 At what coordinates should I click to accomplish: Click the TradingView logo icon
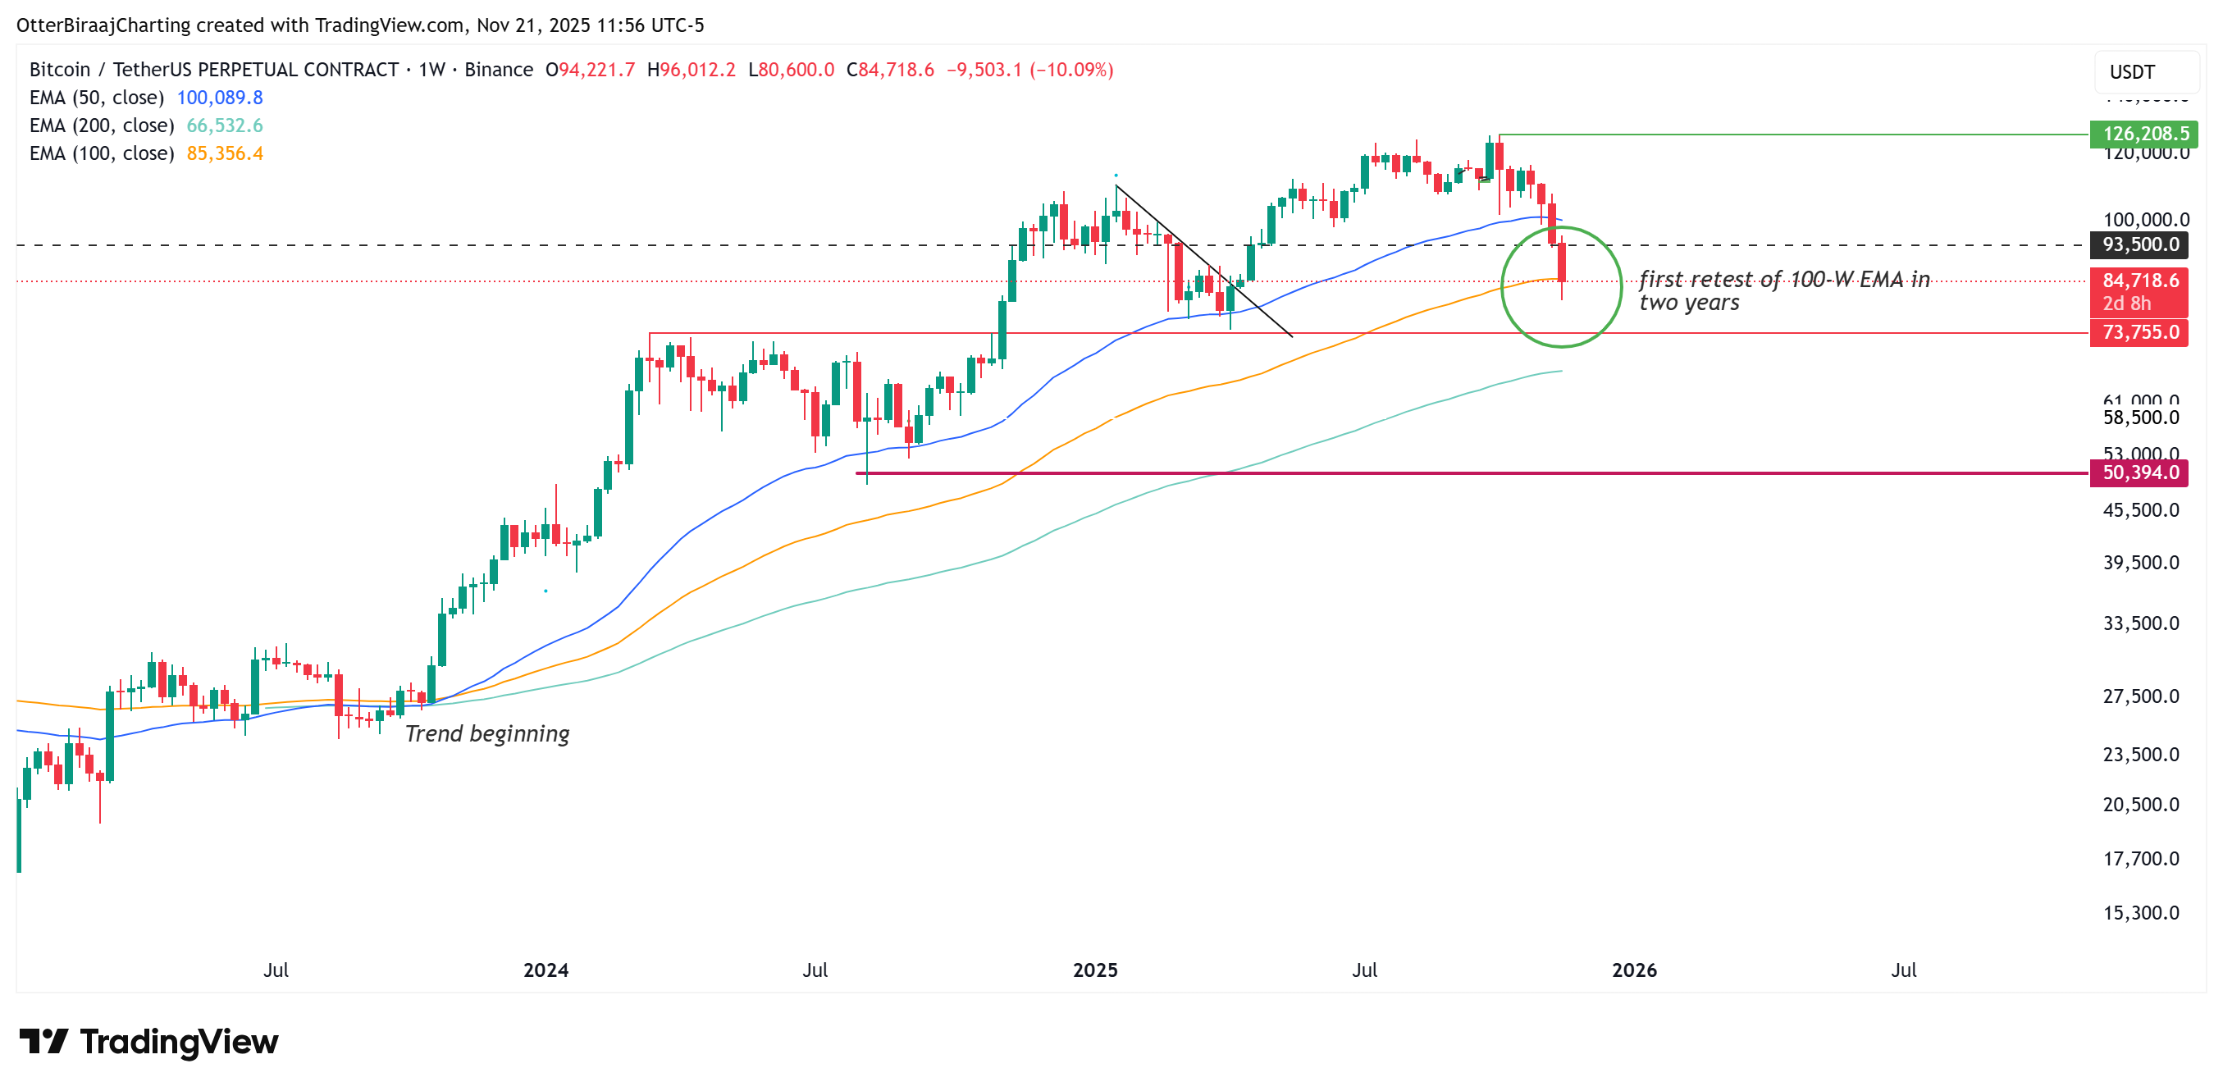[43, 1042]
